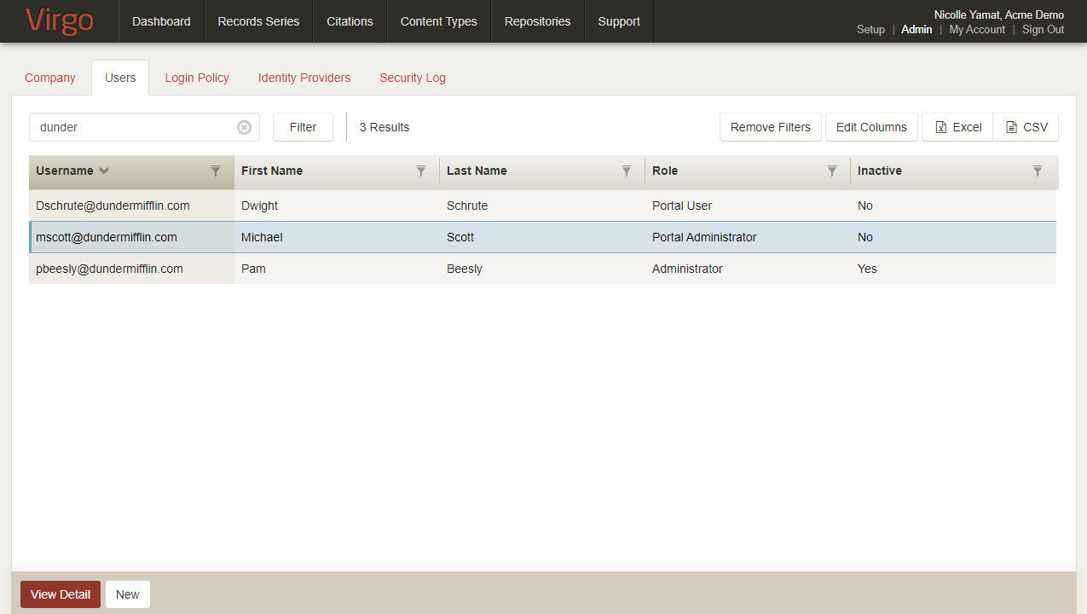The height and width of the screenshot is (614, 1087).
Task: Click the Sign Out link
Action: (1043, 29)
